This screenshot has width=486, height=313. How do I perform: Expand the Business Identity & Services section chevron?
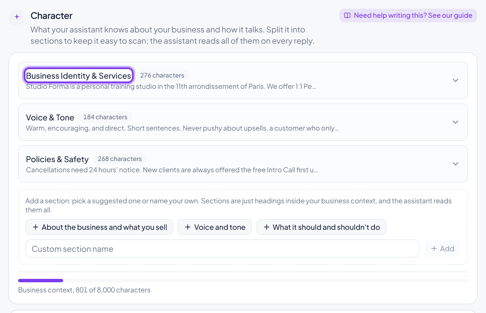pyautogui.click(x=456, y=80)
